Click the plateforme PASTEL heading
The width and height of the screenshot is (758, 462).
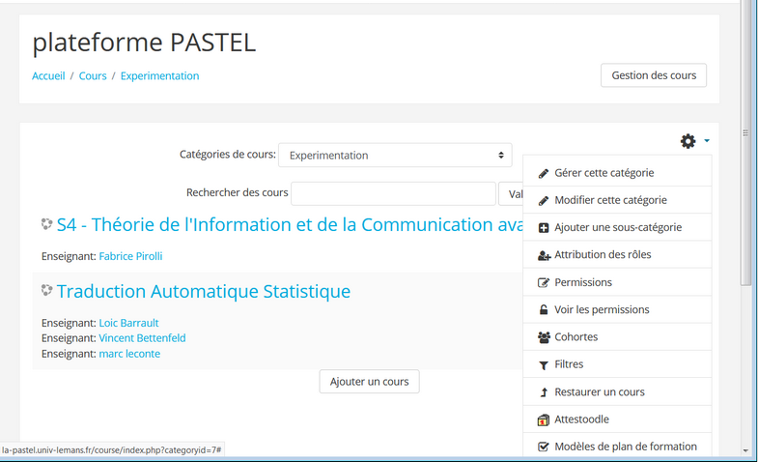pos(144,43)
